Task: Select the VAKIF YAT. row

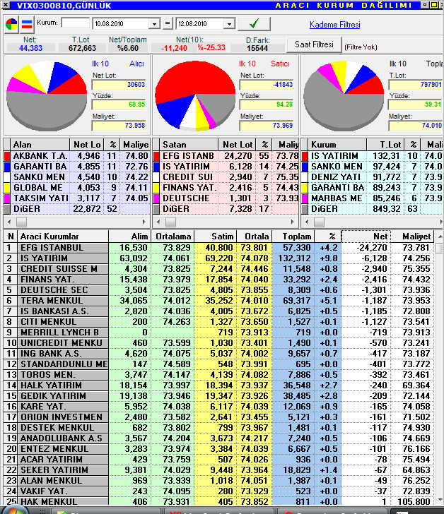Action: coord(219,491)
